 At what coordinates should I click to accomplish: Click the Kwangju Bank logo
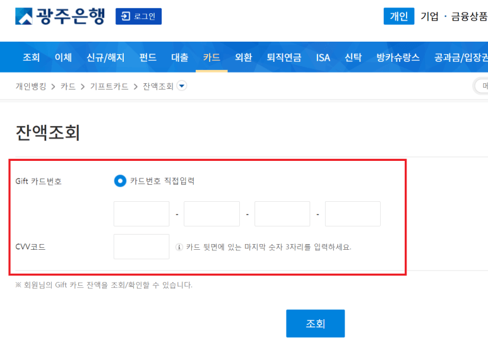pos(60,16)
